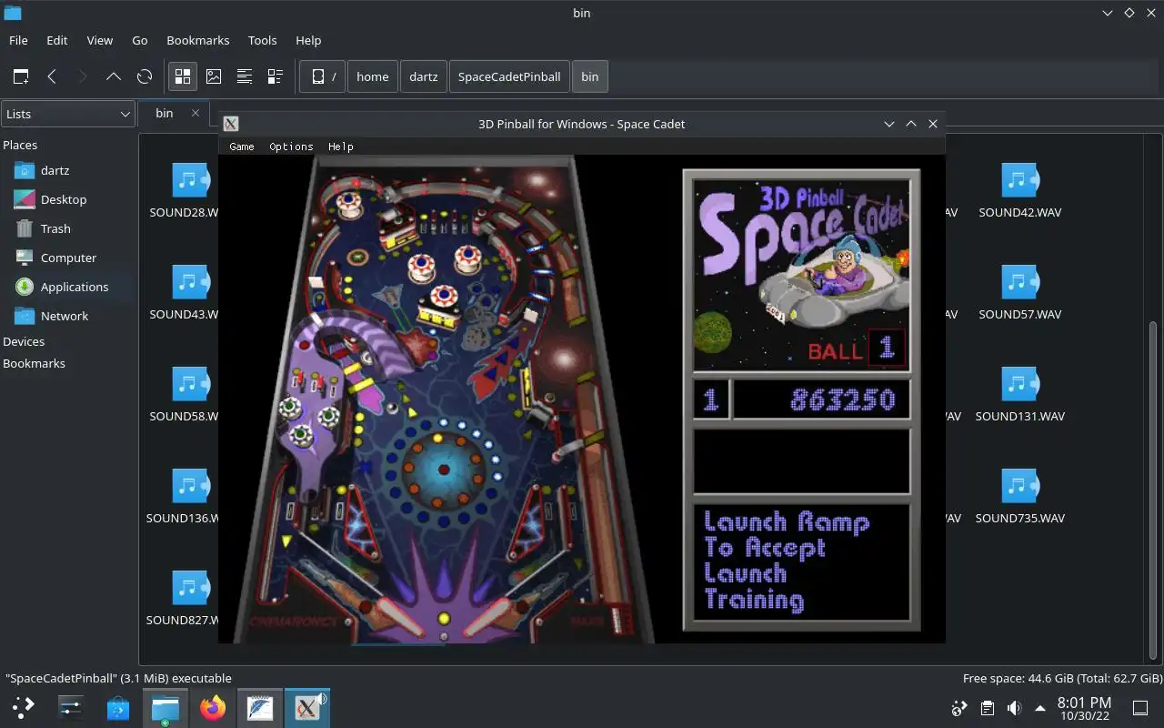Select the SOUND136 audio file icon

190,486
